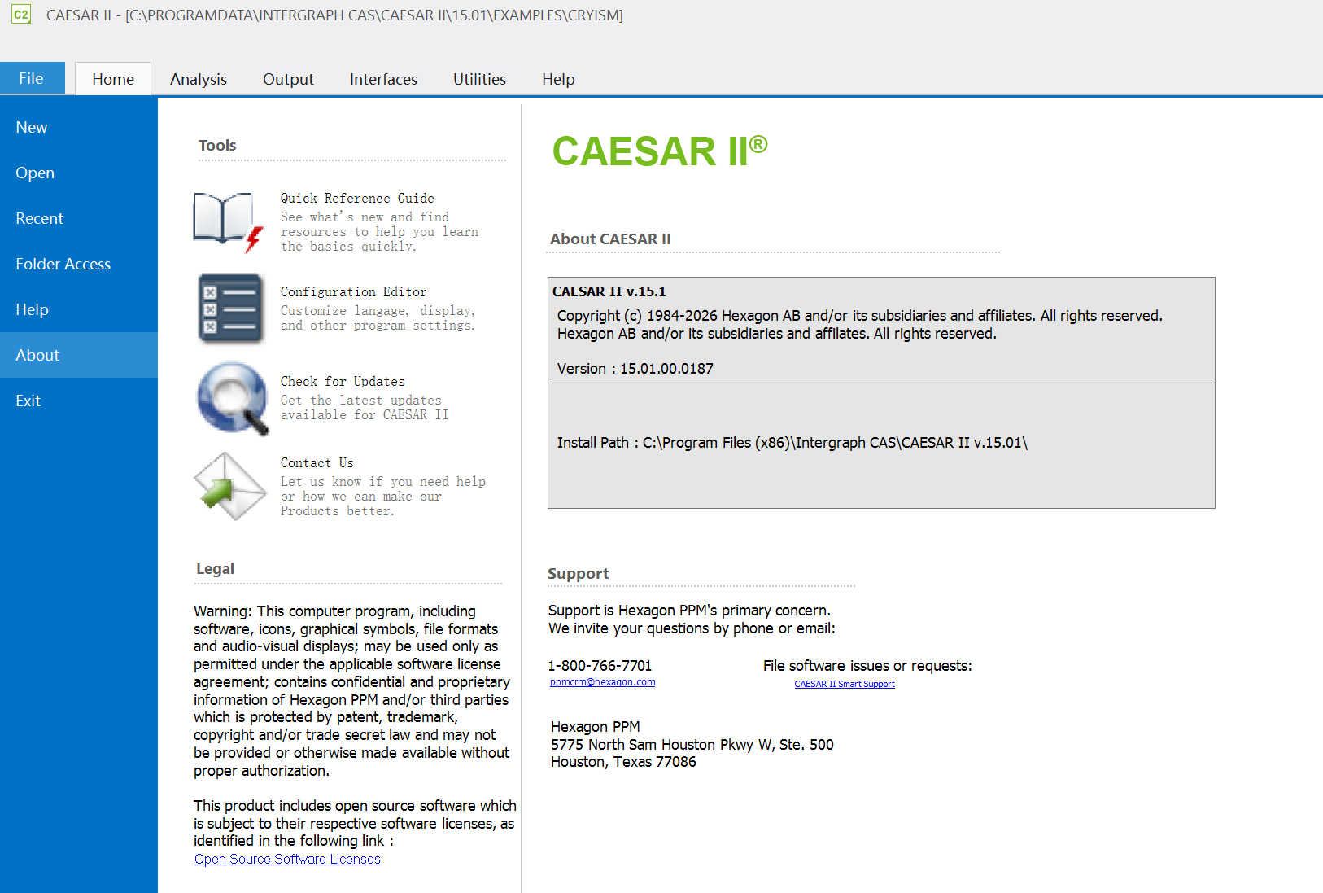Click the About CAESAR II heading
1323x893 pixels.
coord(610,239)
